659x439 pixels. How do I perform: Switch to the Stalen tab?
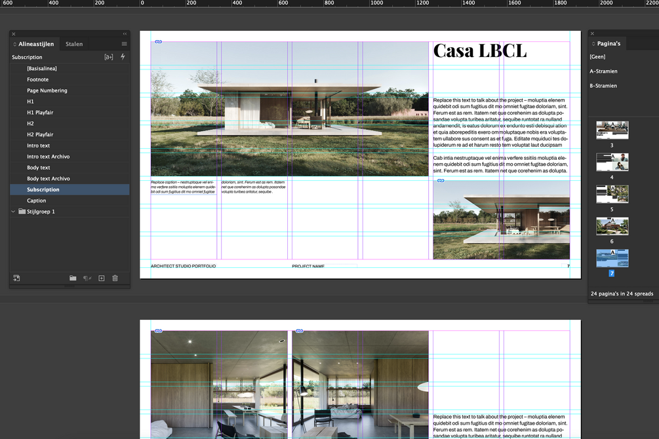click(74, 44)
